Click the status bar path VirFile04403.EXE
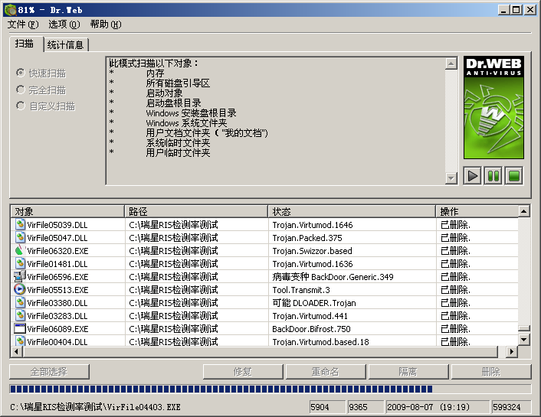This screenshot has height=417, width=541. click(95, 407)
